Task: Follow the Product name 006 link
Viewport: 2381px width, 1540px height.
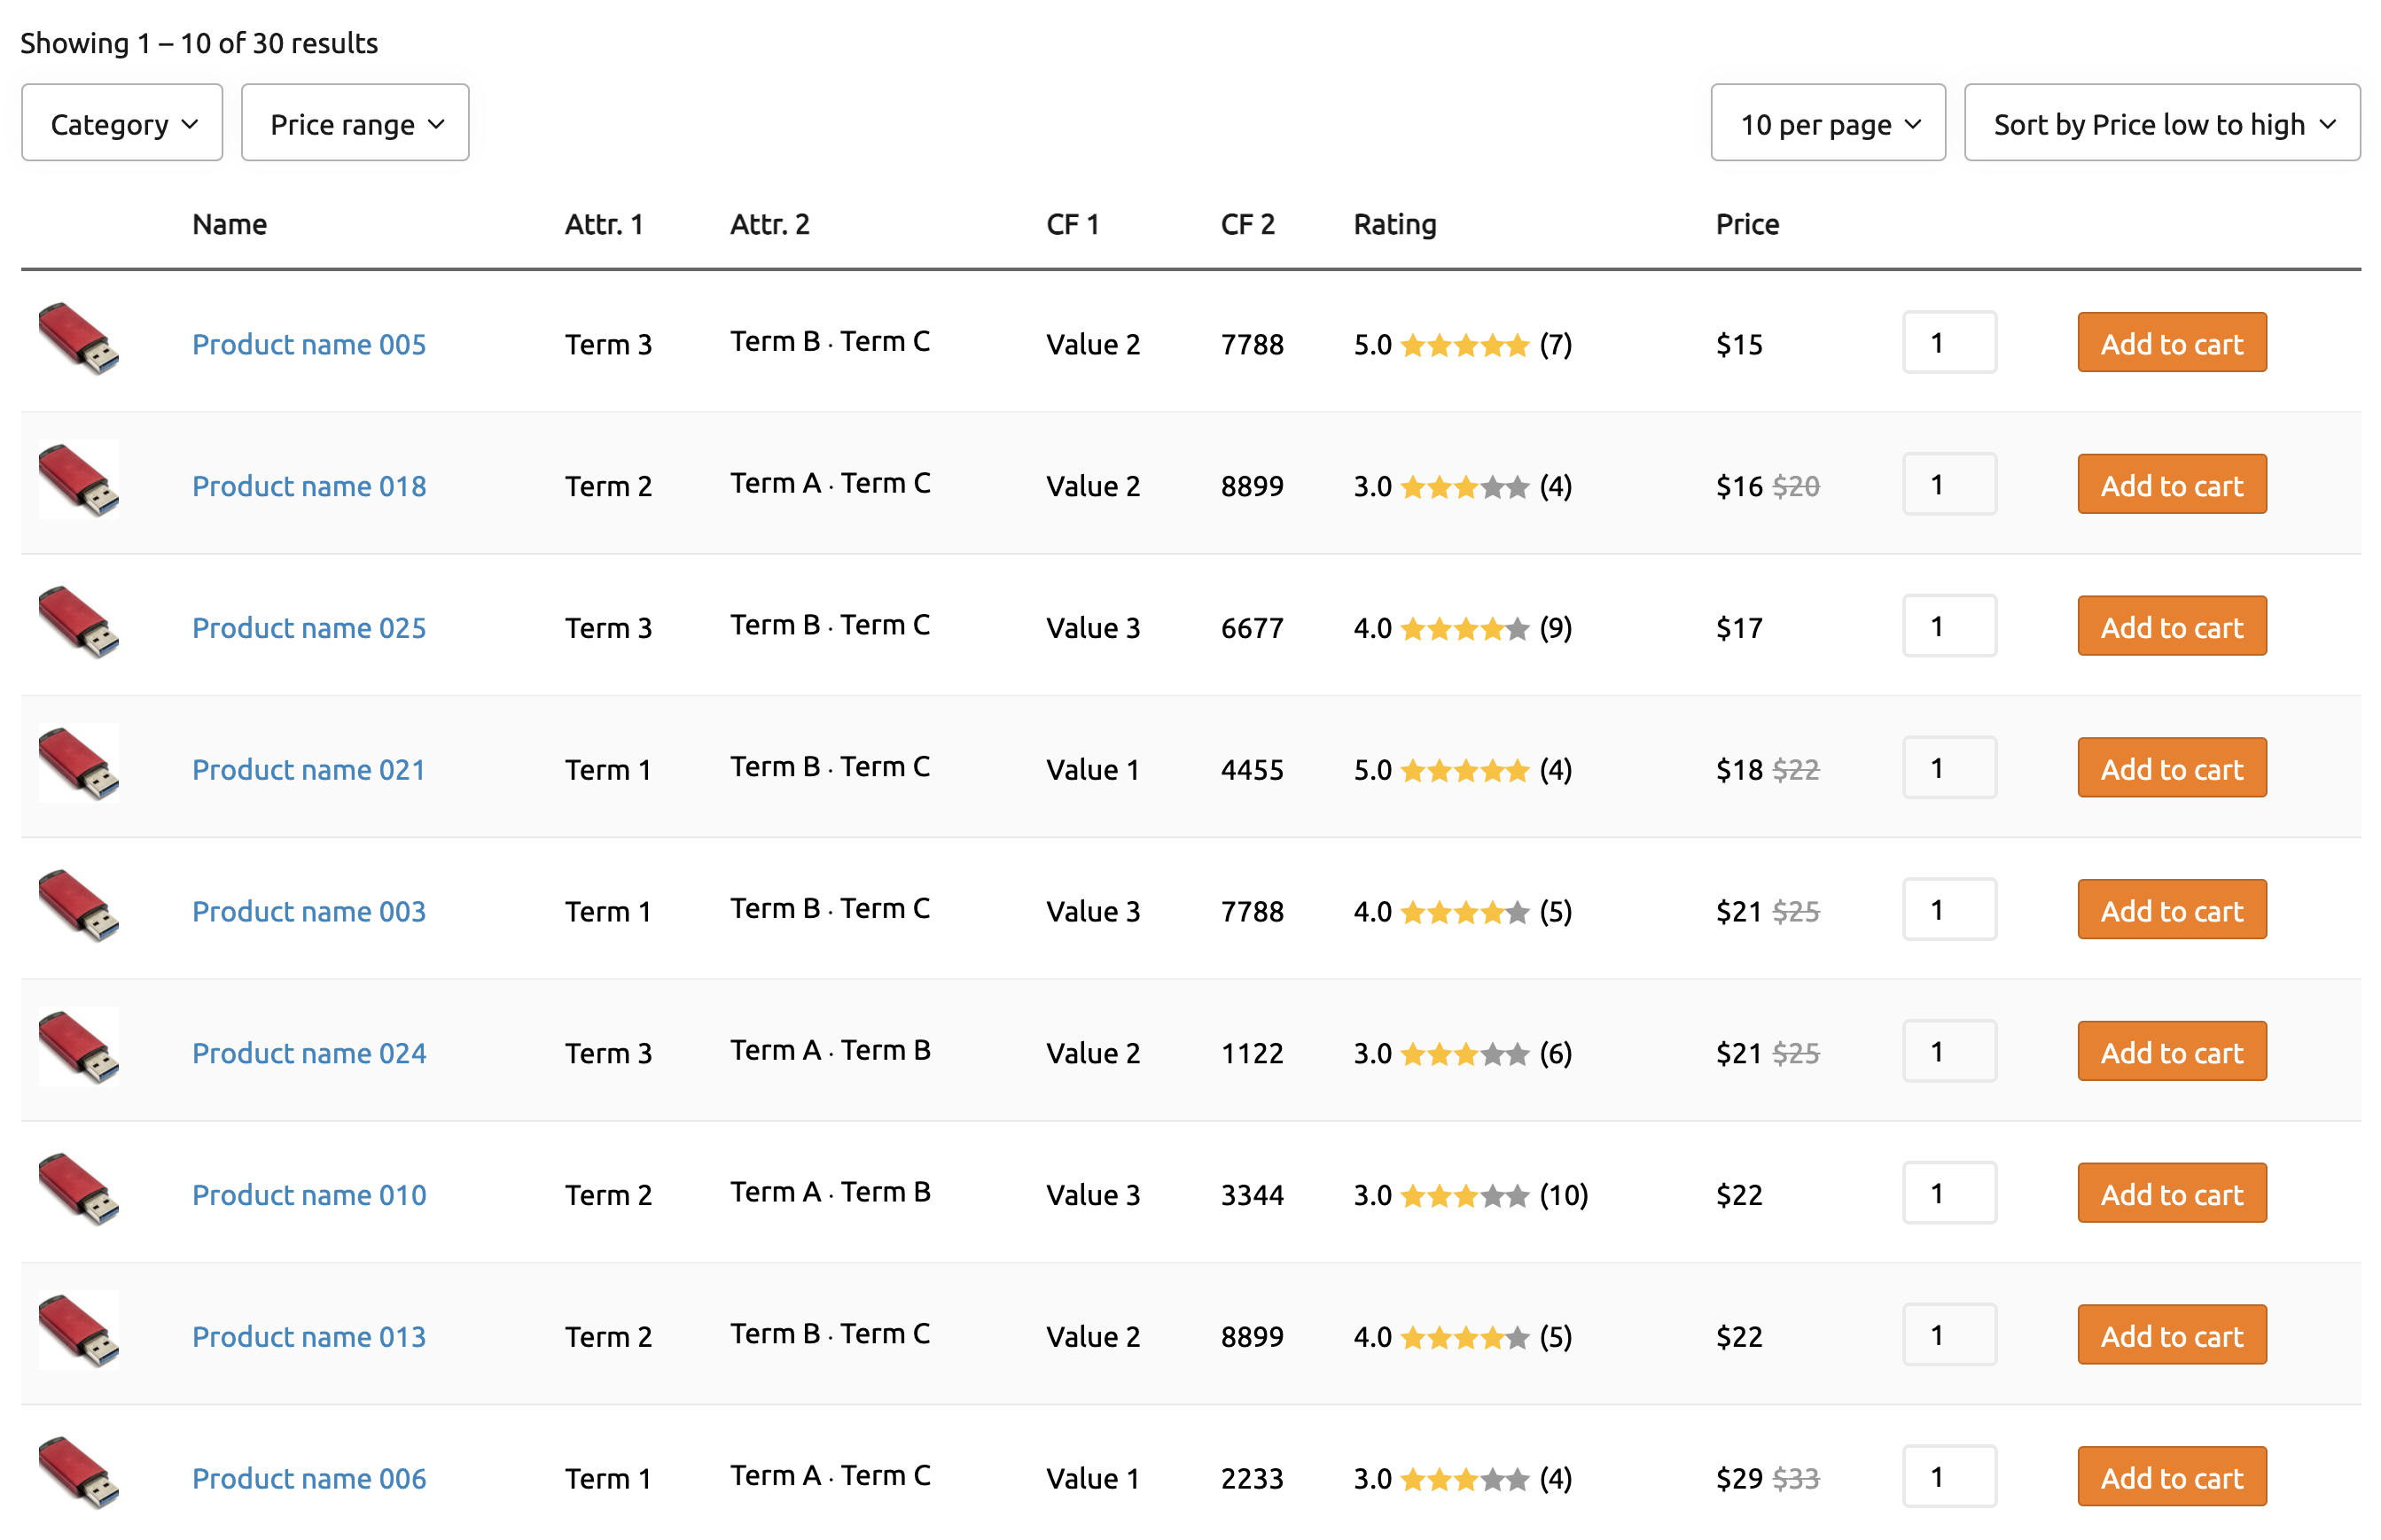Action: click(x=308, y=1478)
